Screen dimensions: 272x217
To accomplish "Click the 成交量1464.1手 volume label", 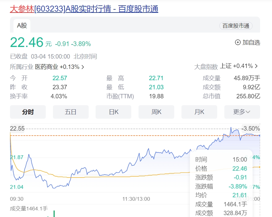I will (29, 209).
